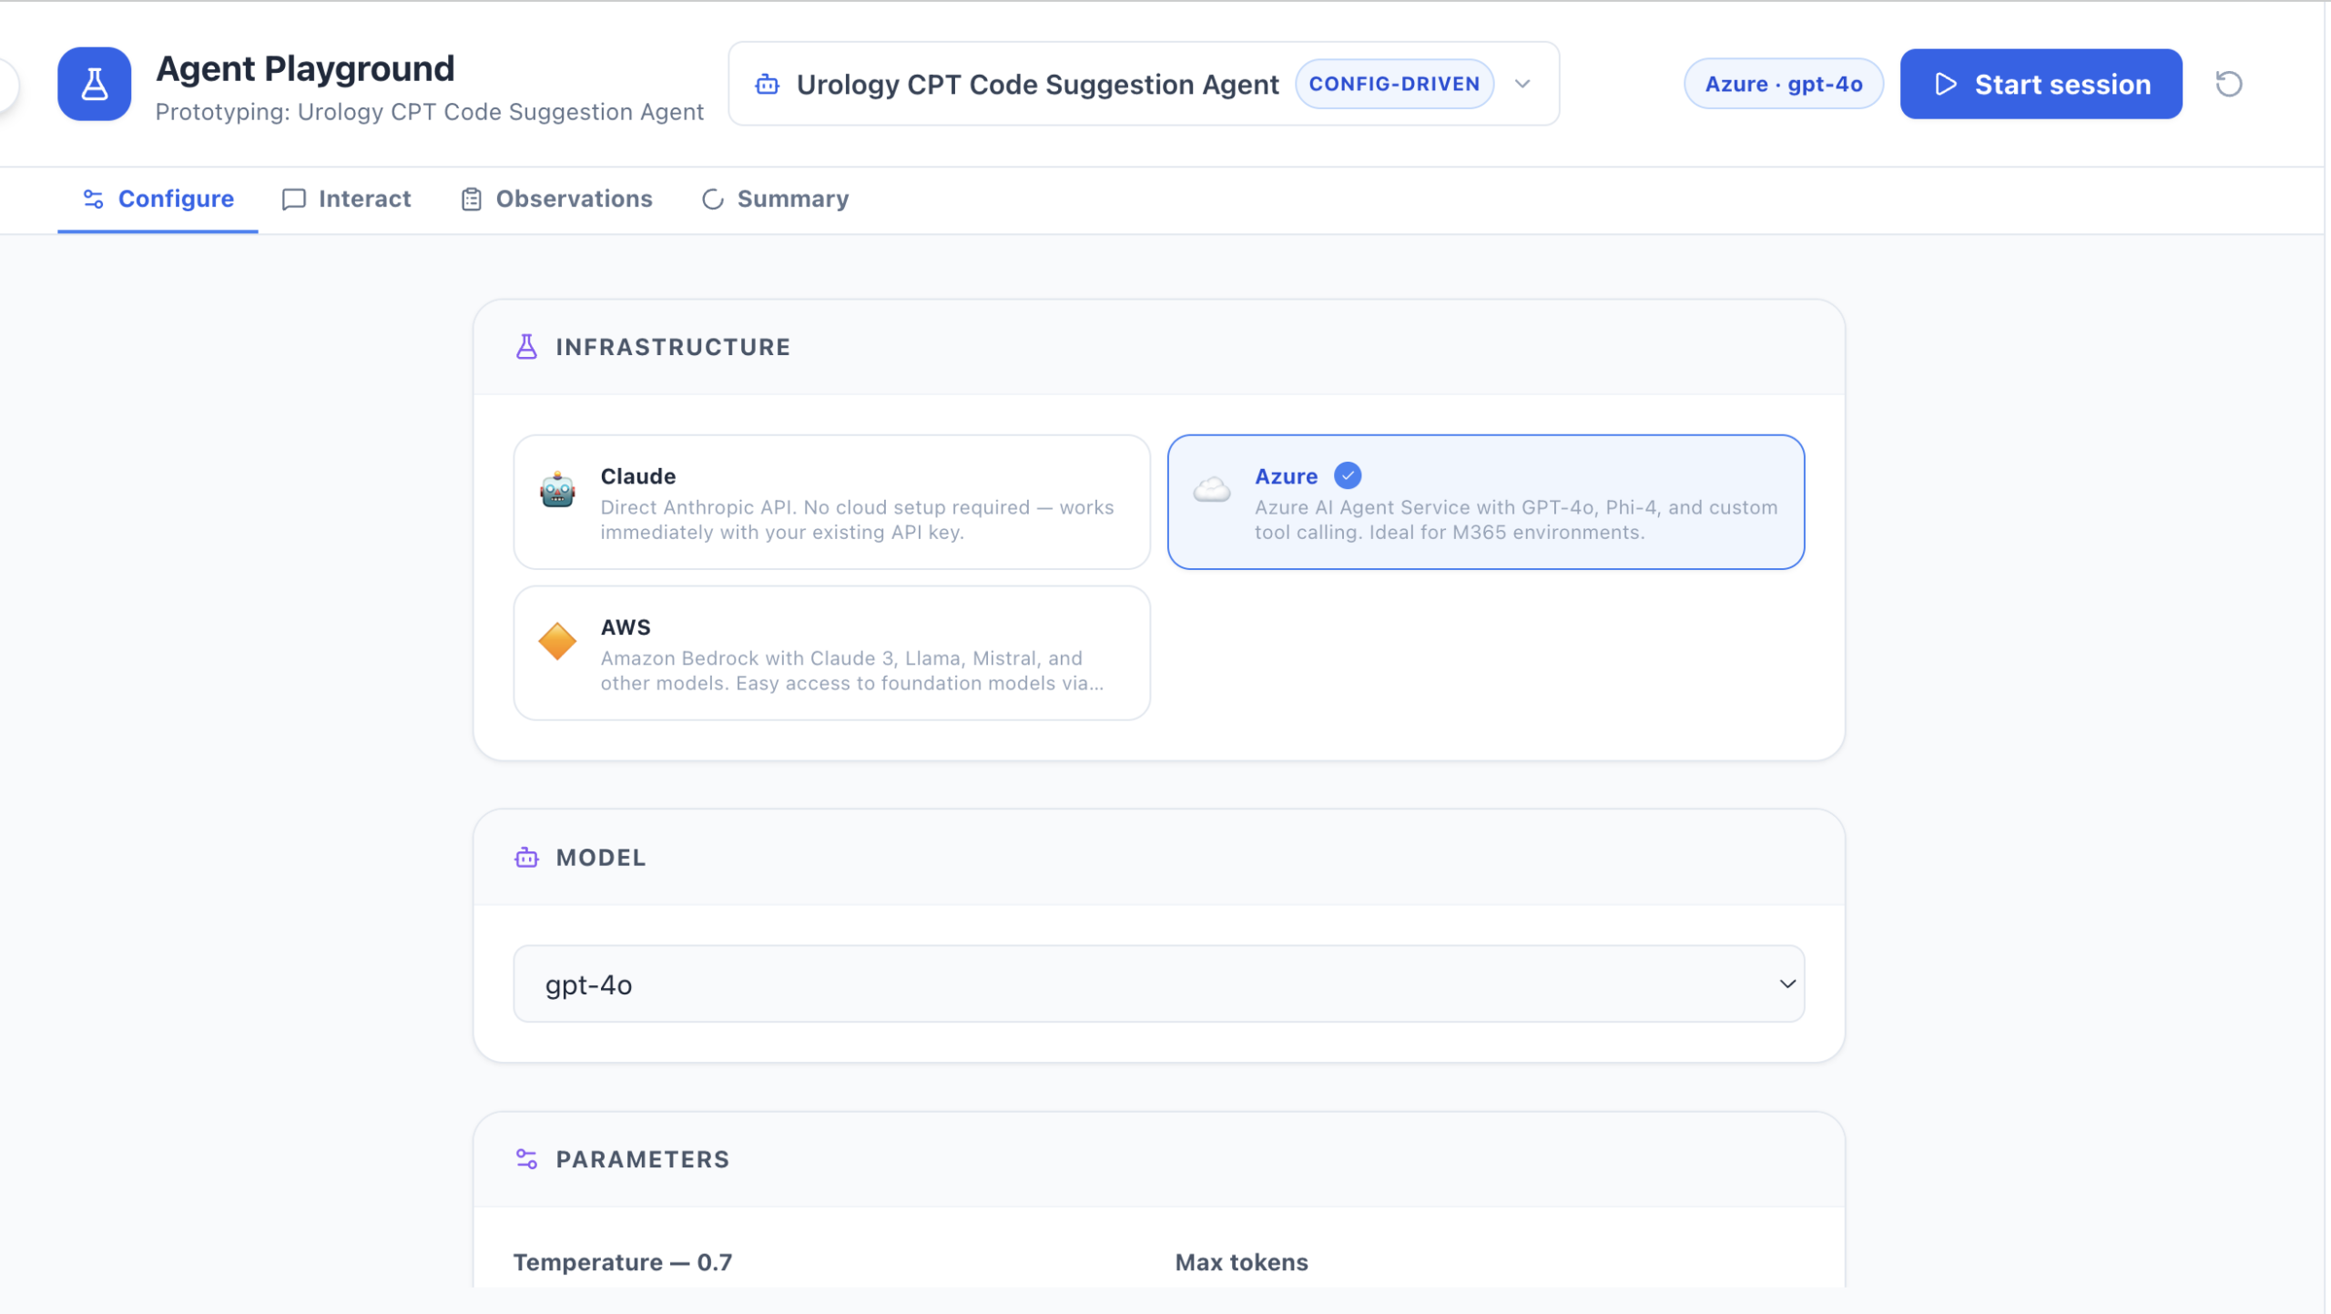Click the CONFIG-DRIVEN badge

(x=1394, y=84)
